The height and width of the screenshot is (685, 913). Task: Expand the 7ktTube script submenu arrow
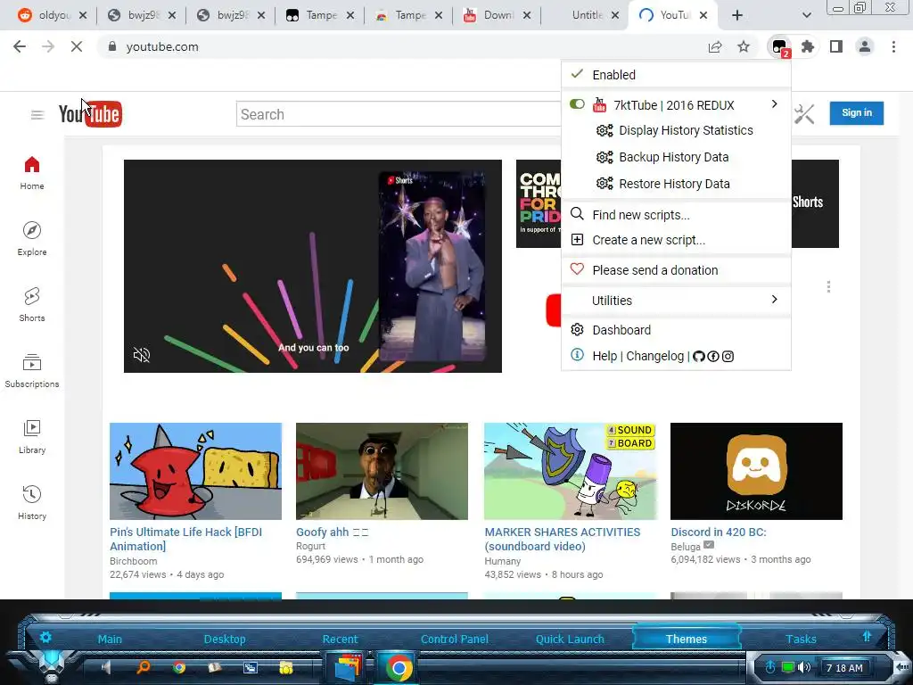775,103
